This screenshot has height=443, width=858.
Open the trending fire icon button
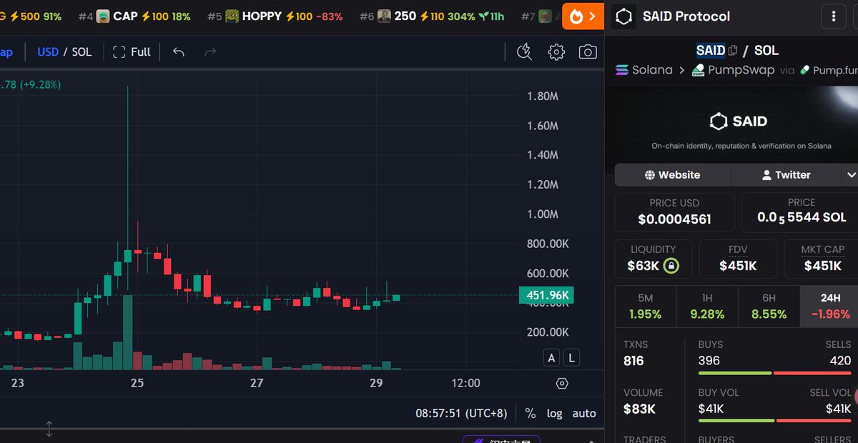point(583,16)
